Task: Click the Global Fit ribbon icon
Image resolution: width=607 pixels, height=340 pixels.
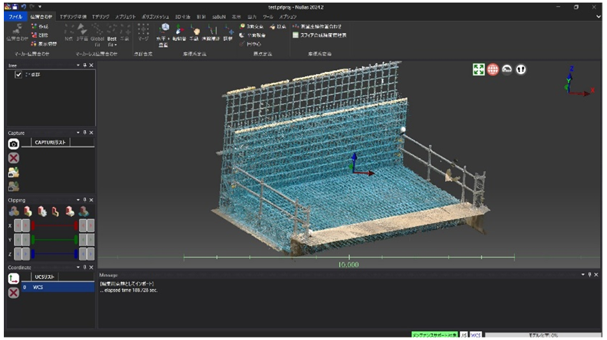Action: 98,32
